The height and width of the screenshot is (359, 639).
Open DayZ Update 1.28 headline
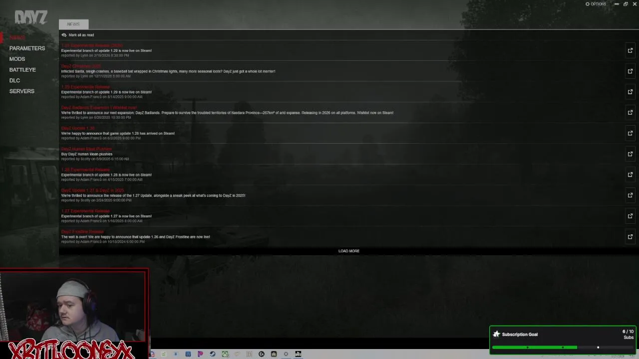pyautogui.click(x=78, y=128)
